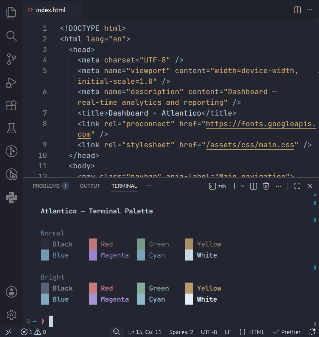Image resolution: width=319 pixels, height=337 pixels.
Task: Select the TERMINAL tab
Action: click(x=124, y=186)
